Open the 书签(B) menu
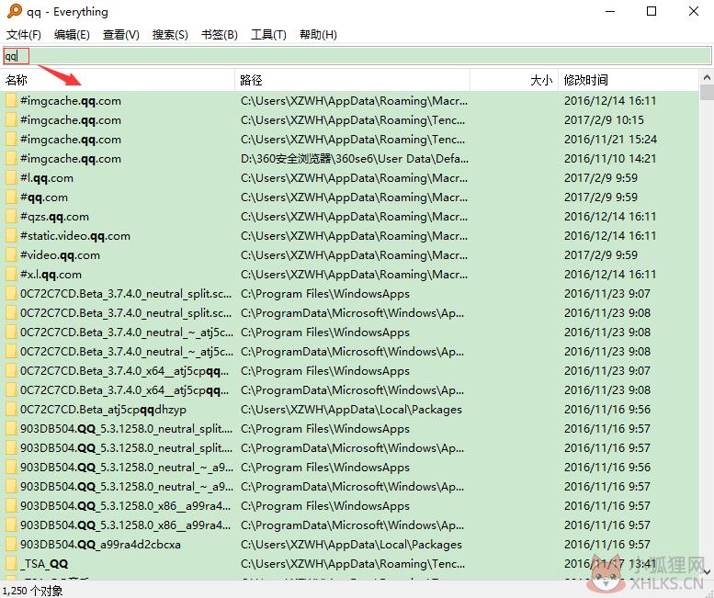714x598 pixels. pyautogui.click(x=219, y=35)
